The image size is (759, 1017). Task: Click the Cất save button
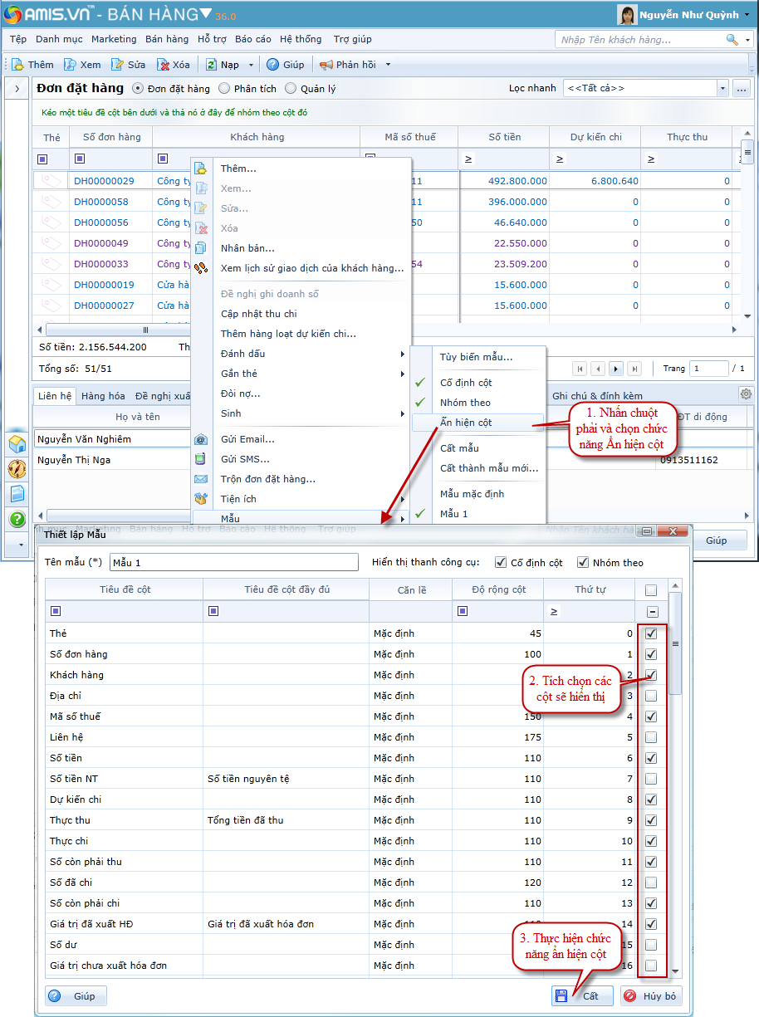[x=581, y=995]
